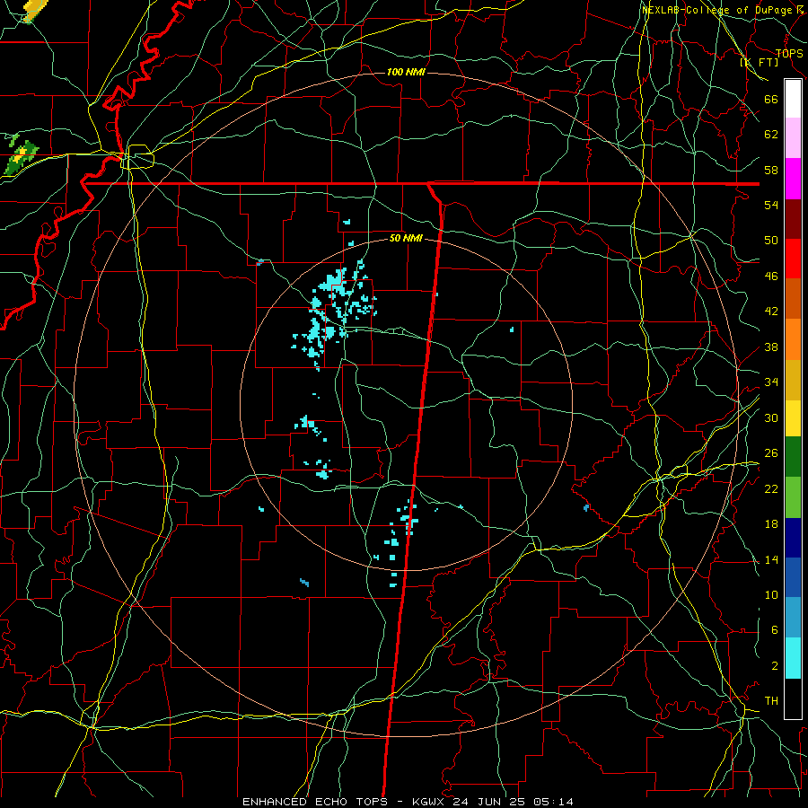Click the legend value '42'

point(771,312)
